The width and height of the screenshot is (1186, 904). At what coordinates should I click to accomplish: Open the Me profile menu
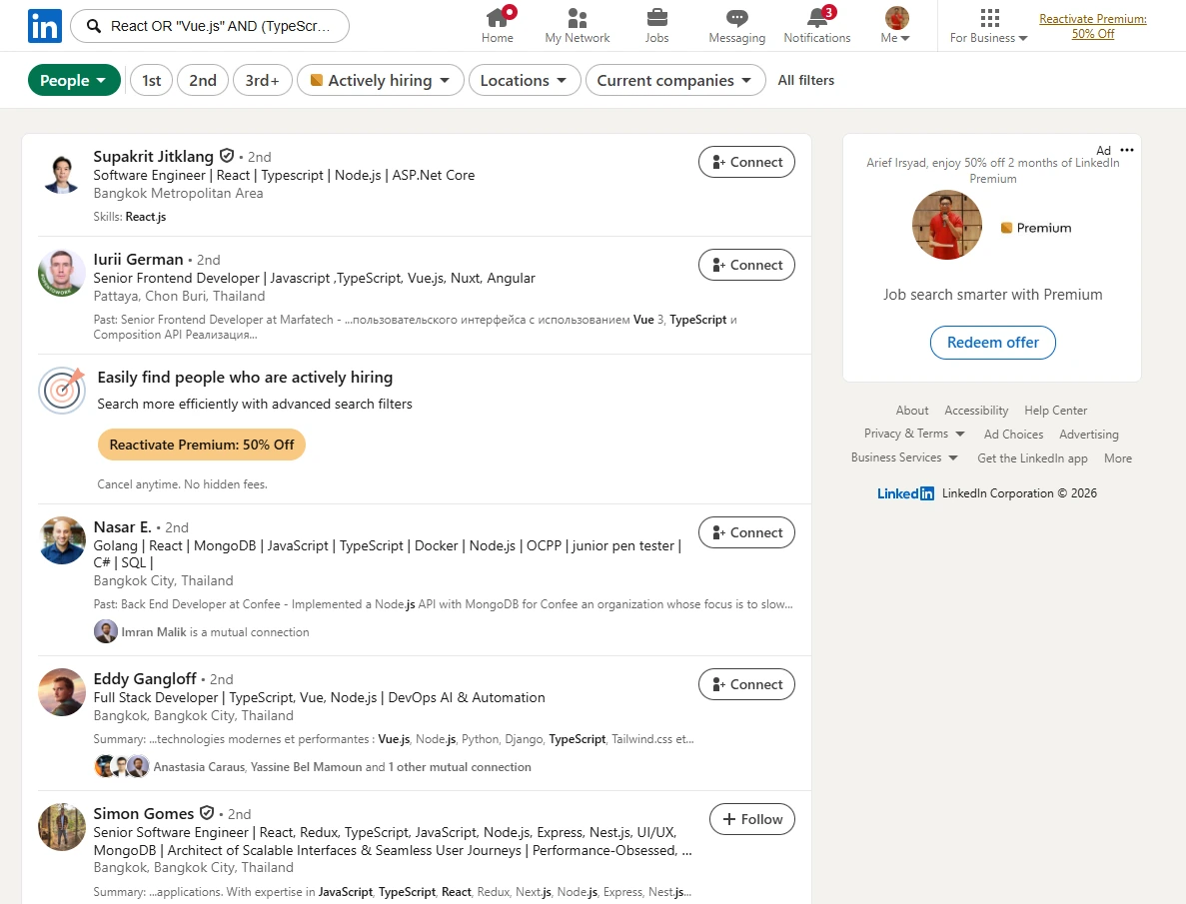tap(895, 26)
